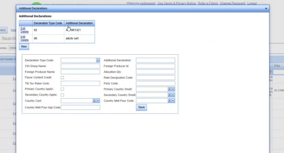The height and width of the screenshot is (153, 284).
Task: Edit the declaration with code 02
Action: coord(23,29)
